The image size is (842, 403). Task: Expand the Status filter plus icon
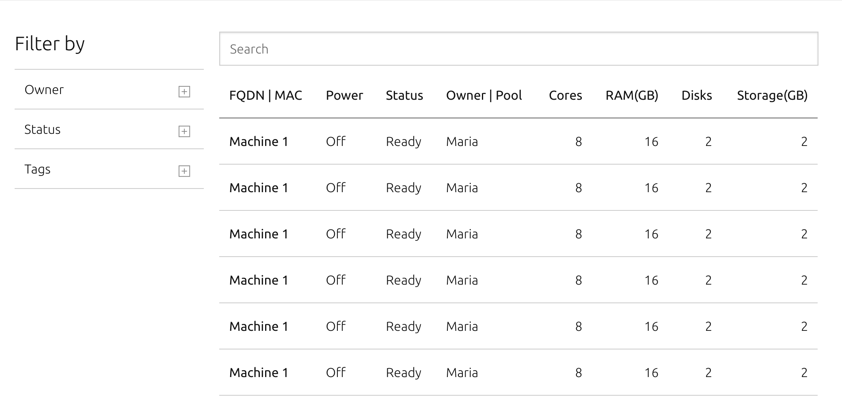click(x=184, y=131)
